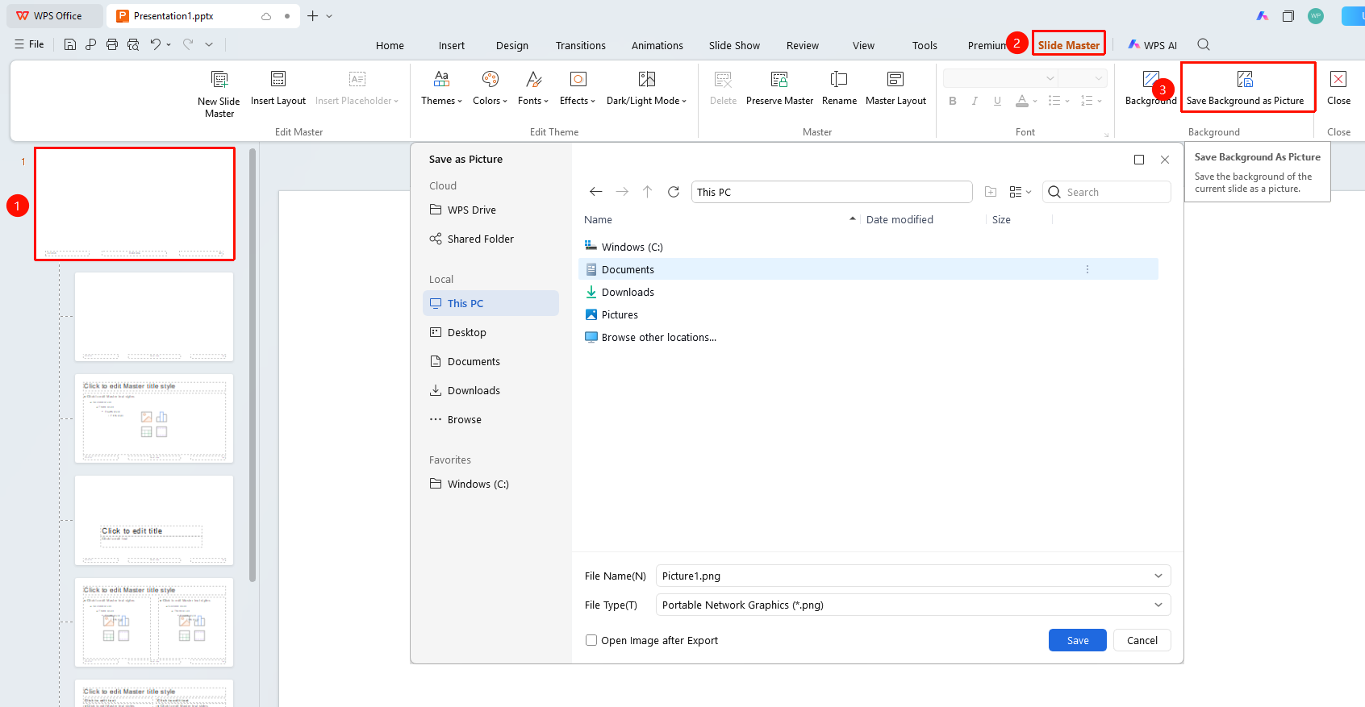Click the Rename master icon

tap(839, 79)
